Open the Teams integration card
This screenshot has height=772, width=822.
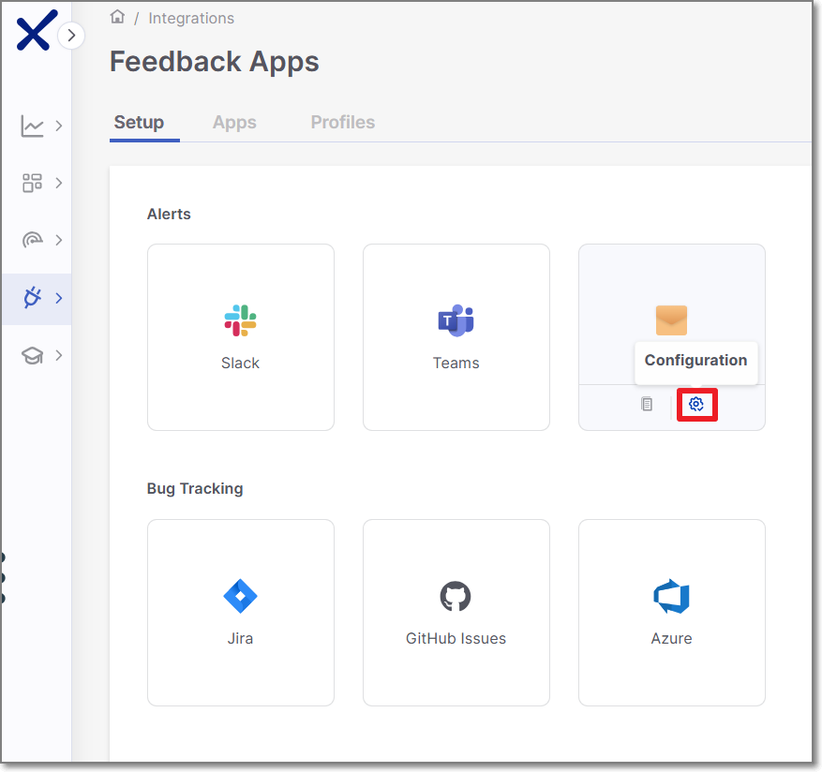(x=456, y=337)
